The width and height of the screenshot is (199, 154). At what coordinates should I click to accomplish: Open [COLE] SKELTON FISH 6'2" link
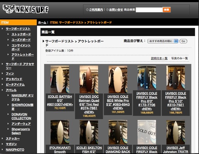[x=89, y=150]
